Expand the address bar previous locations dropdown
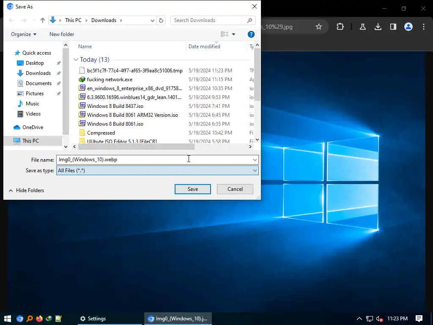 152,20
